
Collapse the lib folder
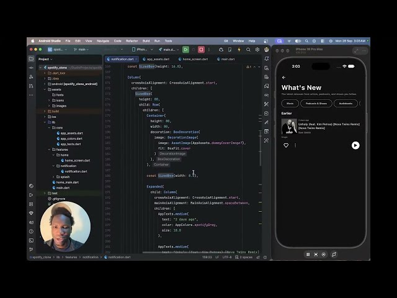[45, 122]
